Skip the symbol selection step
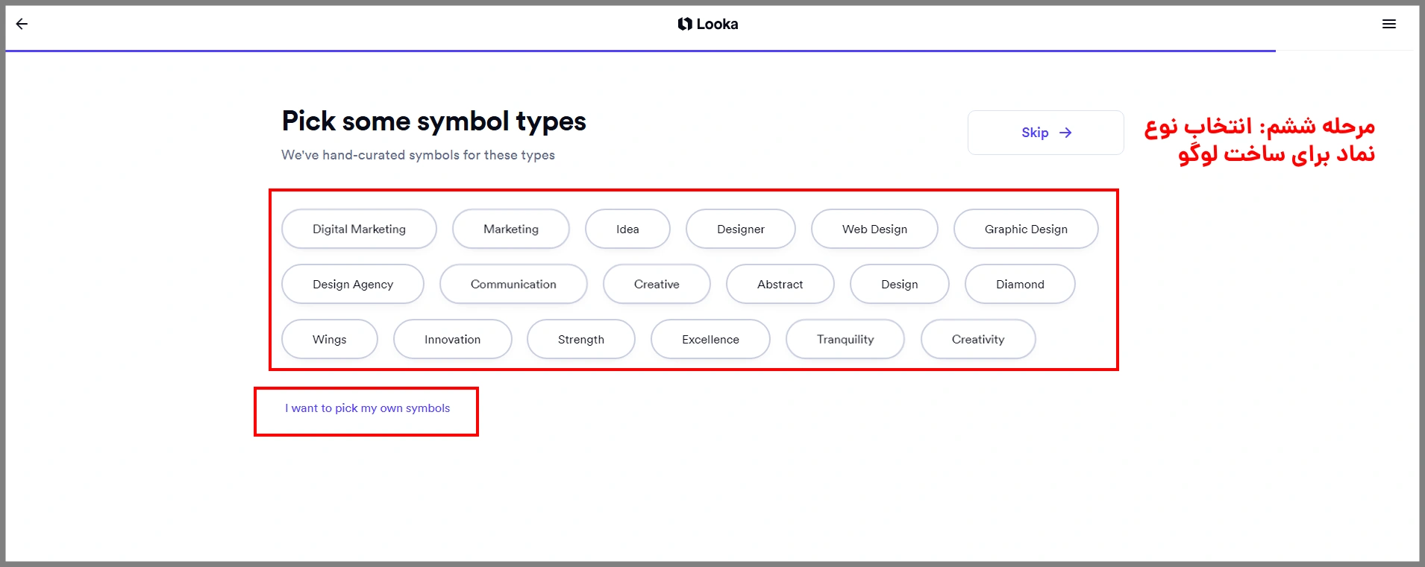The width and height of the screenshot is (1425, 567). coord(1045,133)
